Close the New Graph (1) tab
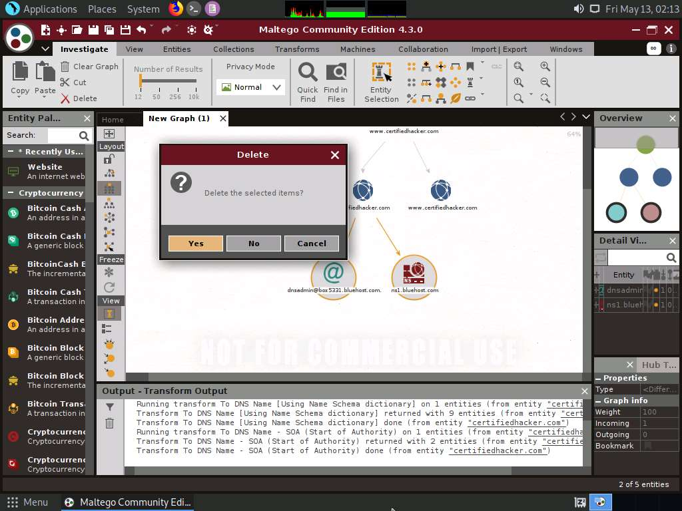This screenshot has height=511, width=682. tap(223, 118)
